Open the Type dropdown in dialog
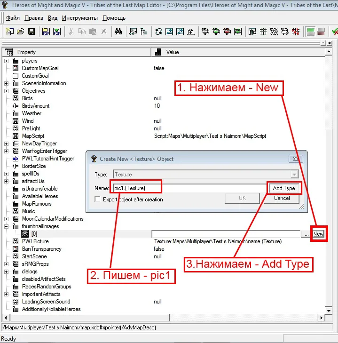The image size is (338, 343). coord(294,175)
